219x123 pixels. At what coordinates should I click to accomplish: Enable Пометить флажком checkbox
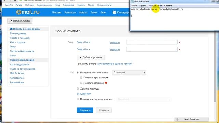[x=81, y=83]
